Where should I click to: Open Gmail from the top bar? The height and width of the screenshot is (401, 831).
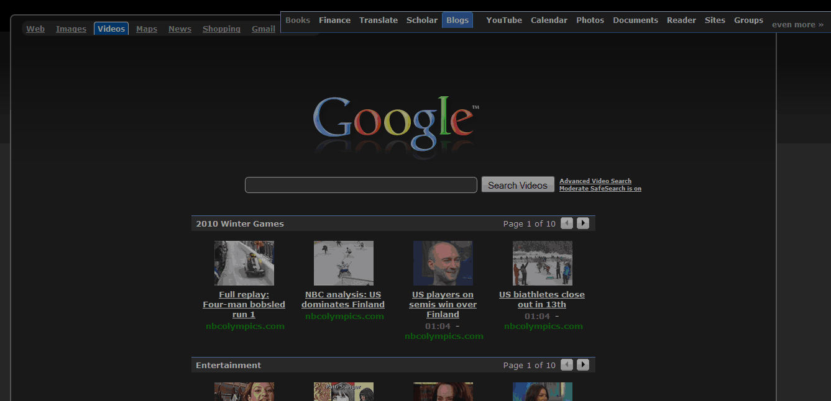click(264, 29)
